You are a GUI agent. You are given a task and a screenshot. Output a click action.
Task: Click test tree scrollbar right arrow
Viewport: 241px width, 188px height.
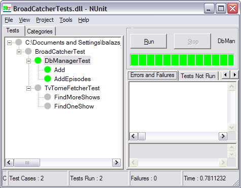point(116,163)
